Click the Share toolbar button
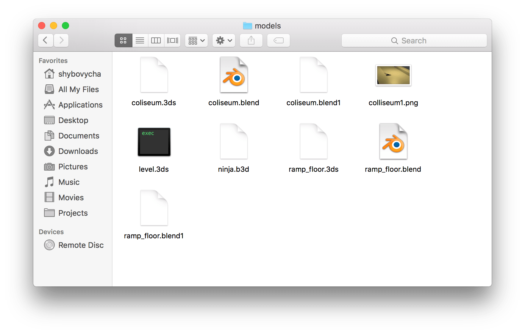Screen dimensions: 525x334 (x=251, y=40)
